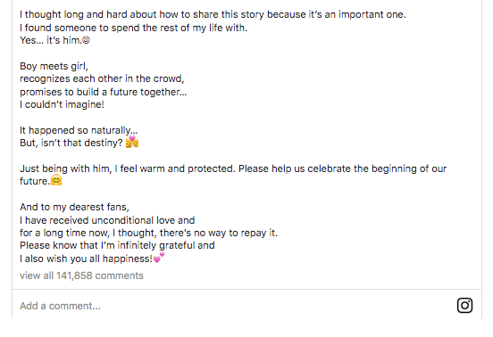Click the "I found someone to spend" line
The image size is (493, 337).
[x=133, y=28]
